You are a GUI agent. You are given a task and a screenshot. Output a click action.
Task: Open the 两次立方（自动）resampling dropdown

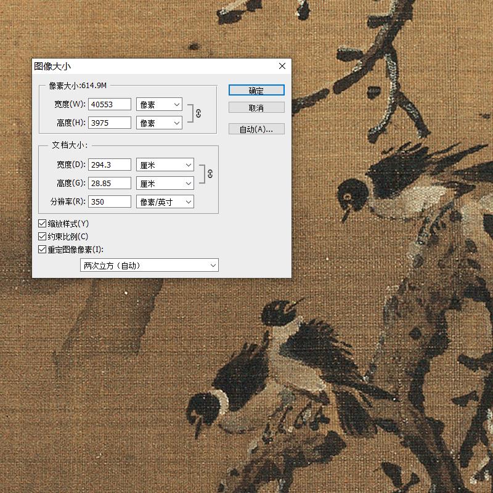pos(149,265)
